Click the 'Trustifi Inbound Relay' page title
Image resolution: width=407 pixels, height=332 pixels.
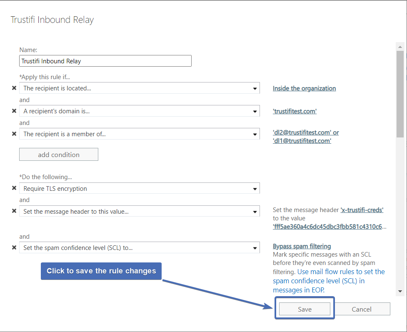[52, 20]
